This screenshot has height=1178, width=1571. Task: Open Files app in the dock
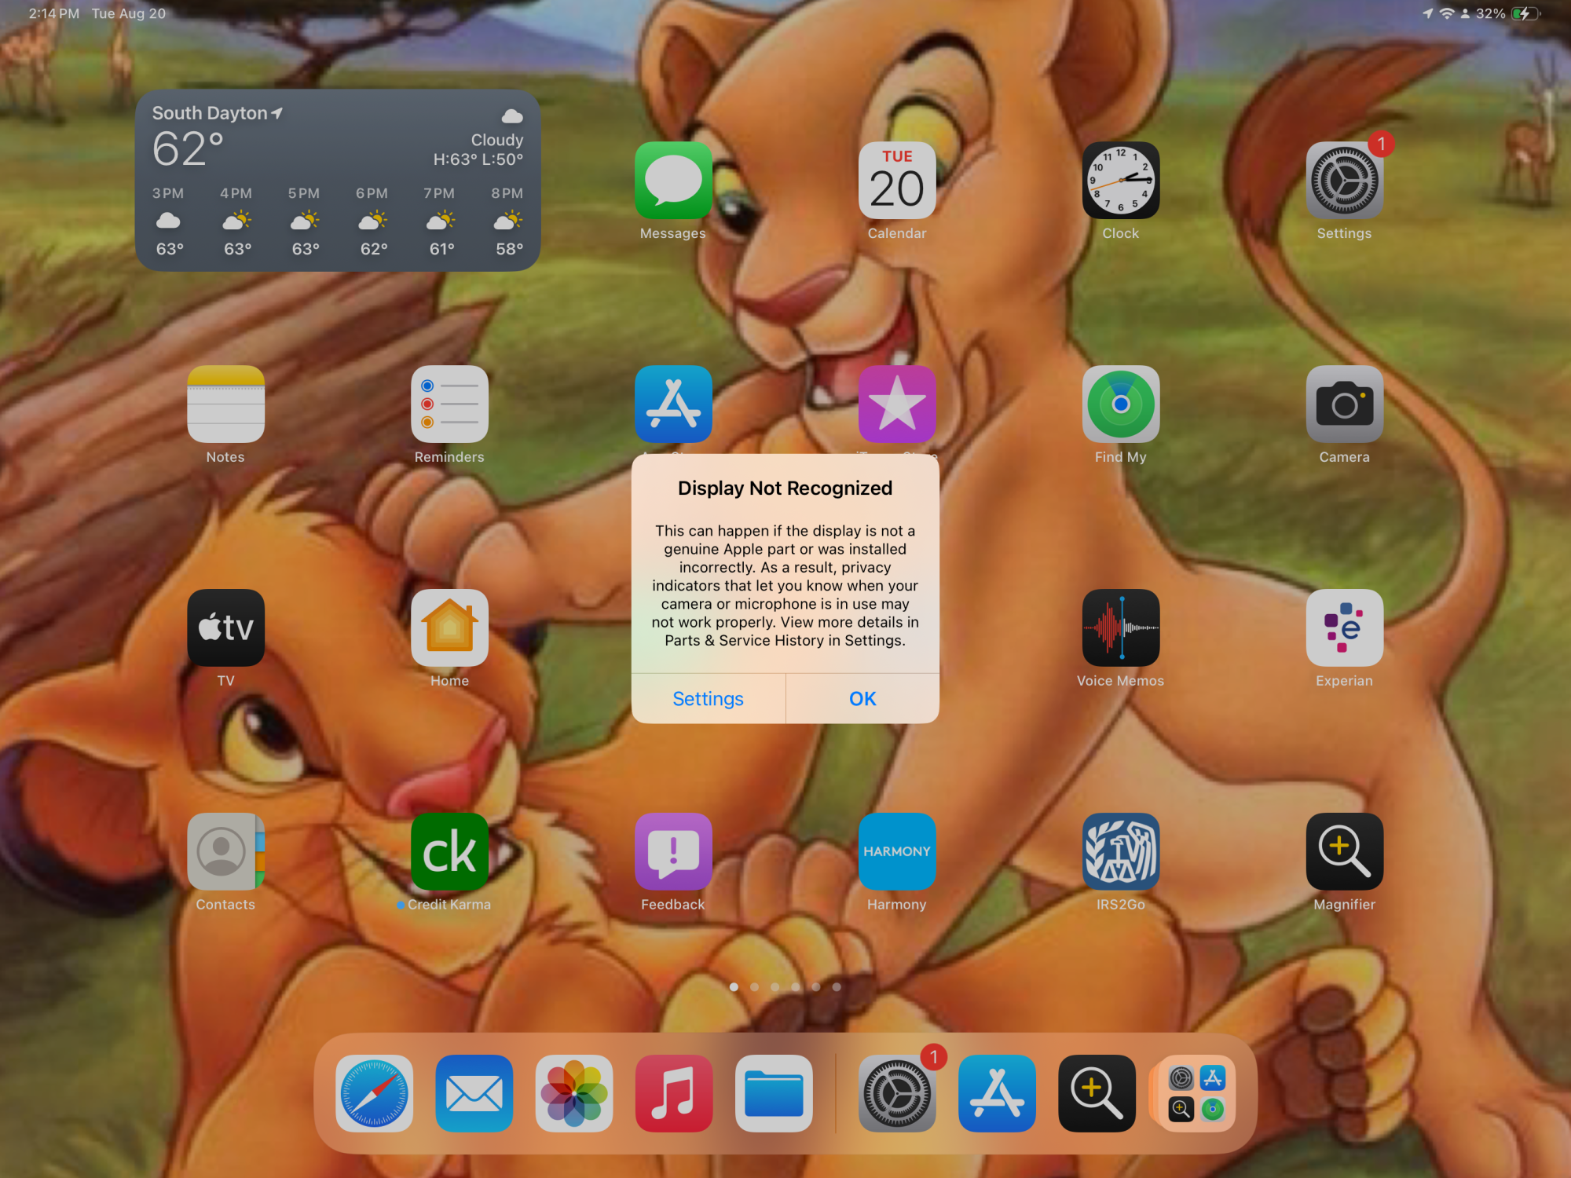pos(774,1093)
